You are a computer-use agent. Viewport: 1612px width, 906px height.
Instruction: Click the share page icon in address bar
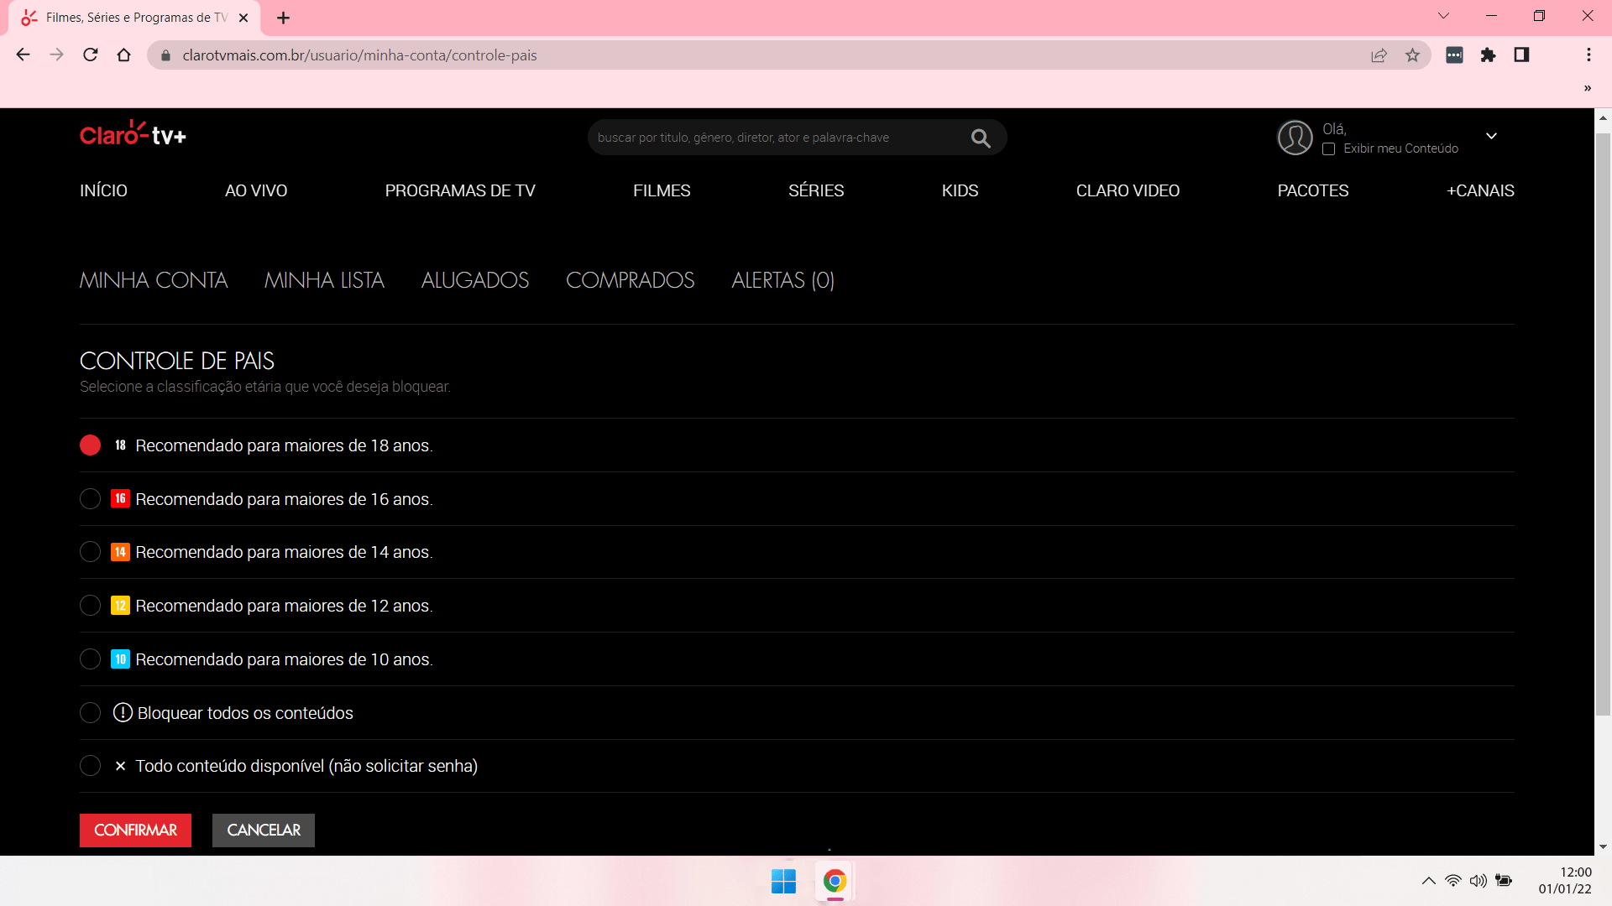click(1379, 55)
